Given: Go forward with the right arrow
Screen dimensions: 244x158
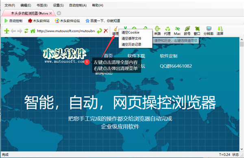Looking at the screenshot, I should point(20,31).
